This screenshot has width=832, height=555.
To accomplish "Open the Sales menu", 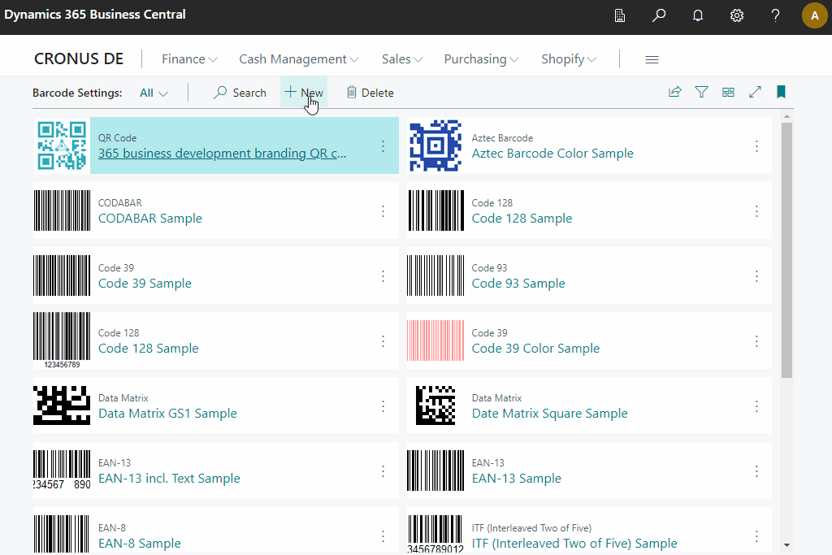I will tap(401, 59).
